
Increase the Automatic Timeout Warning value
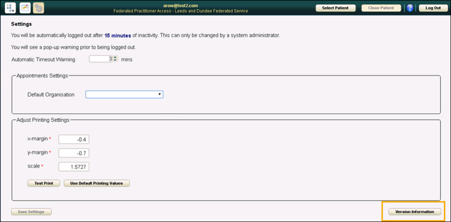click(x=115, y=58)
